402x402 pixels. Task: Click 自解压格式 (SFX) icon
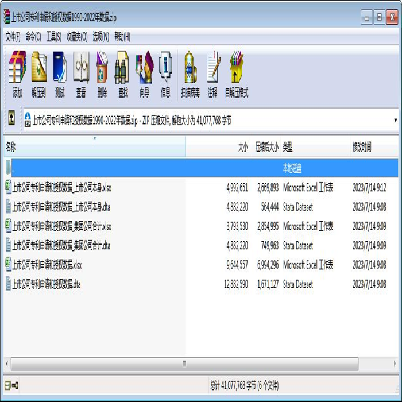tap(237, 67)
